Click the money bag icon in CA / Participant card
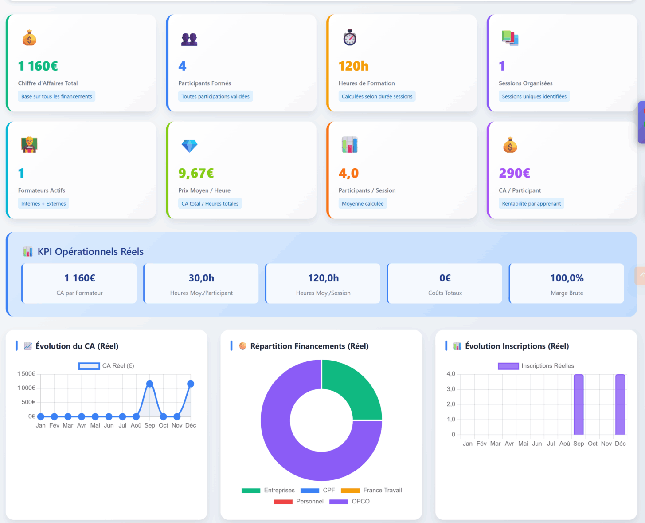 [x=510, y=145]
